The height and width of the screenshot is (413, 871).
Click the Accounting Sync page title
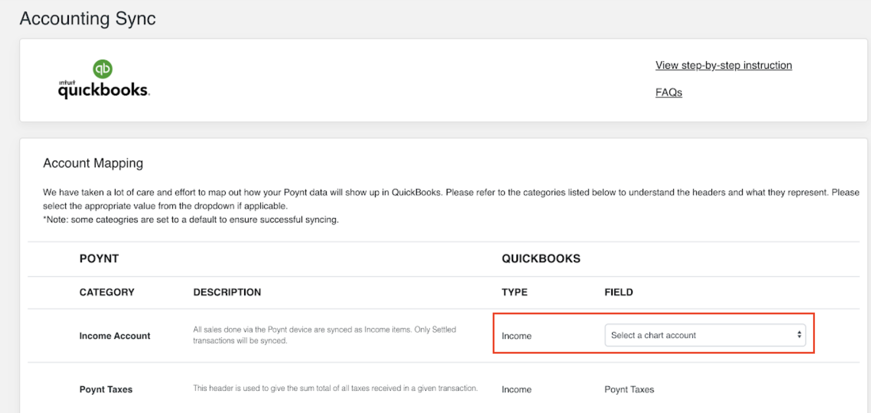pyautogui.click(x=87, y=18)
